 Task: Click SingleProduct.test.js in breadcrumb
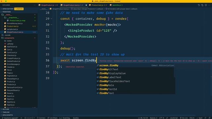(59, 9)
